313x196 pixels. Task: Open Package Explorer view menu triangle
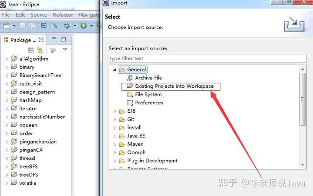coord(65,49)
